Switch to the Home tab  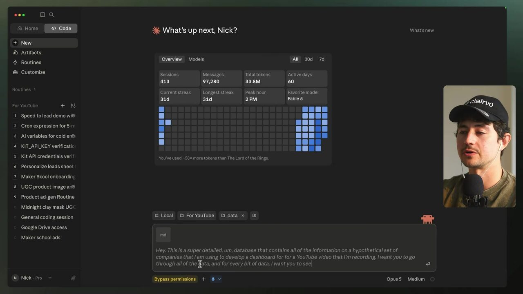27,29
